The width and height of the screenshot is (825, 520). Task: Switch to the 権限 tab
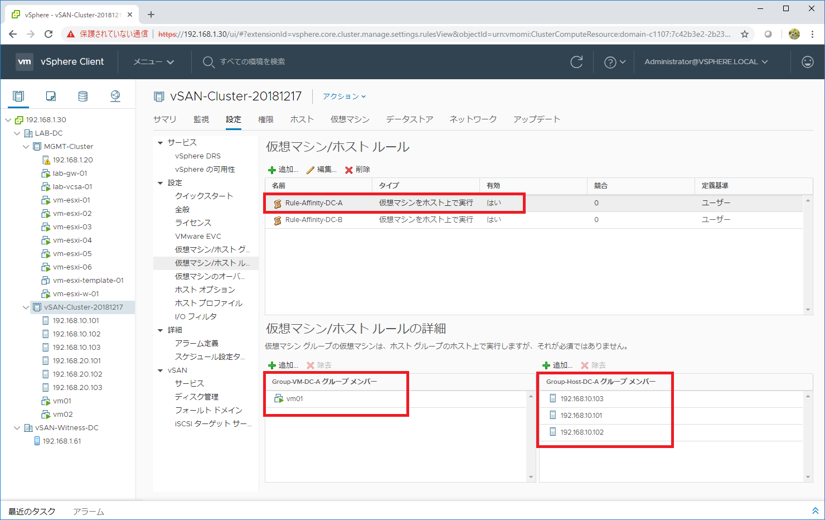266,119
